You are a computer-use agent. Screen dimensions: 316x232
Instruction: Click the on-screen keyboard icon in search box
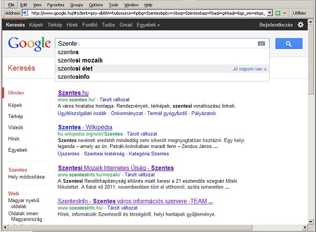tap(261, 44)
